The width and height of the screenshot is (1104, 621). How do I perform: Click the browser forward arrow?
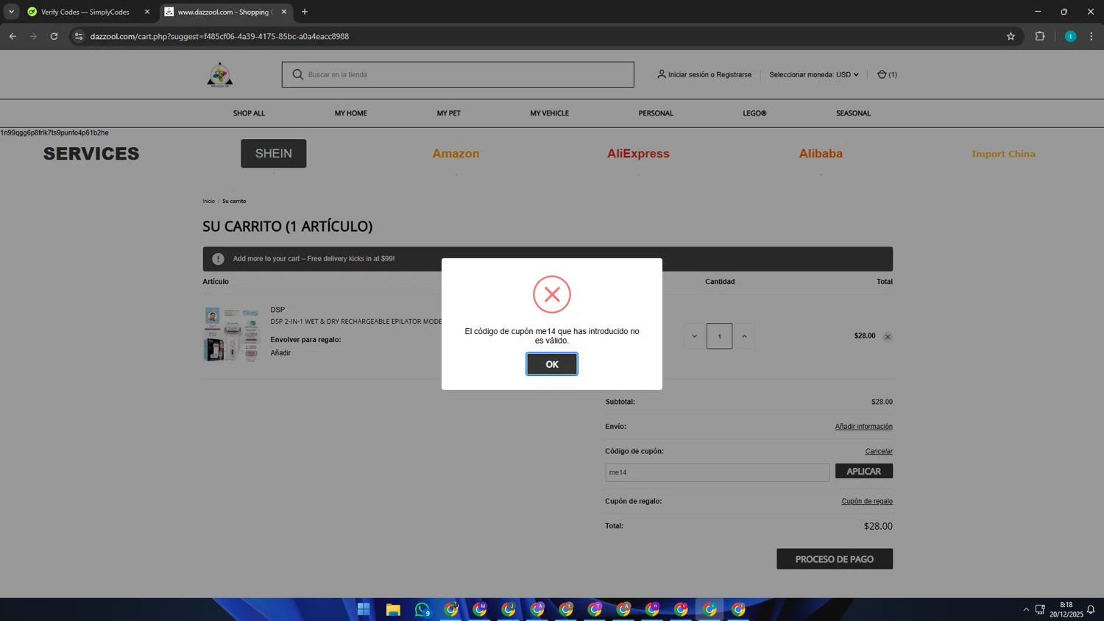(33, 36)
